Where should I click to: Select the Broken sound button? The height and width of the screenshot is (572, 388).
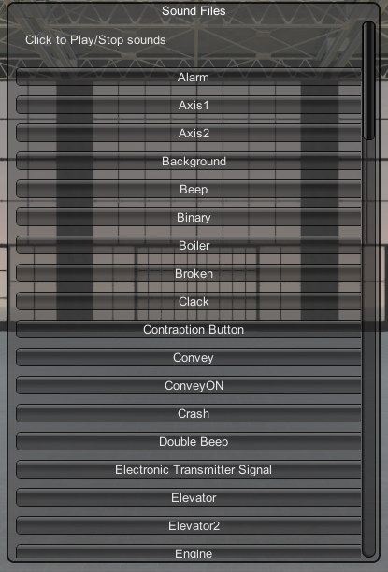point(188,274)
